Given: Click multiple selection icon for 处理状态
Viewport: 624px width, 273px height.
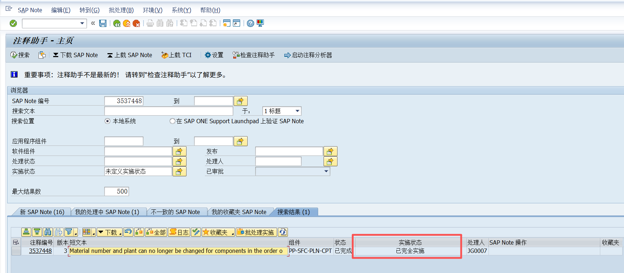Looking at the screenshot, I should [179, 161].
